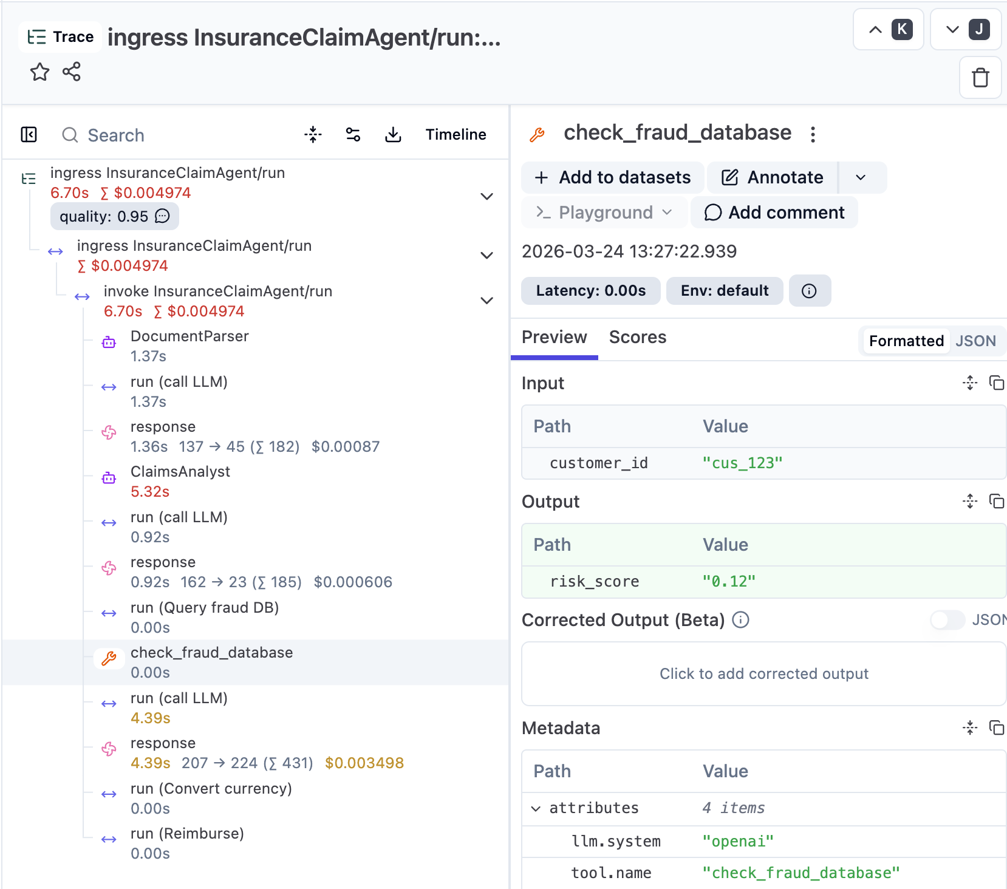
Task: Open the Timeline view
Action: tap(456, 135)
